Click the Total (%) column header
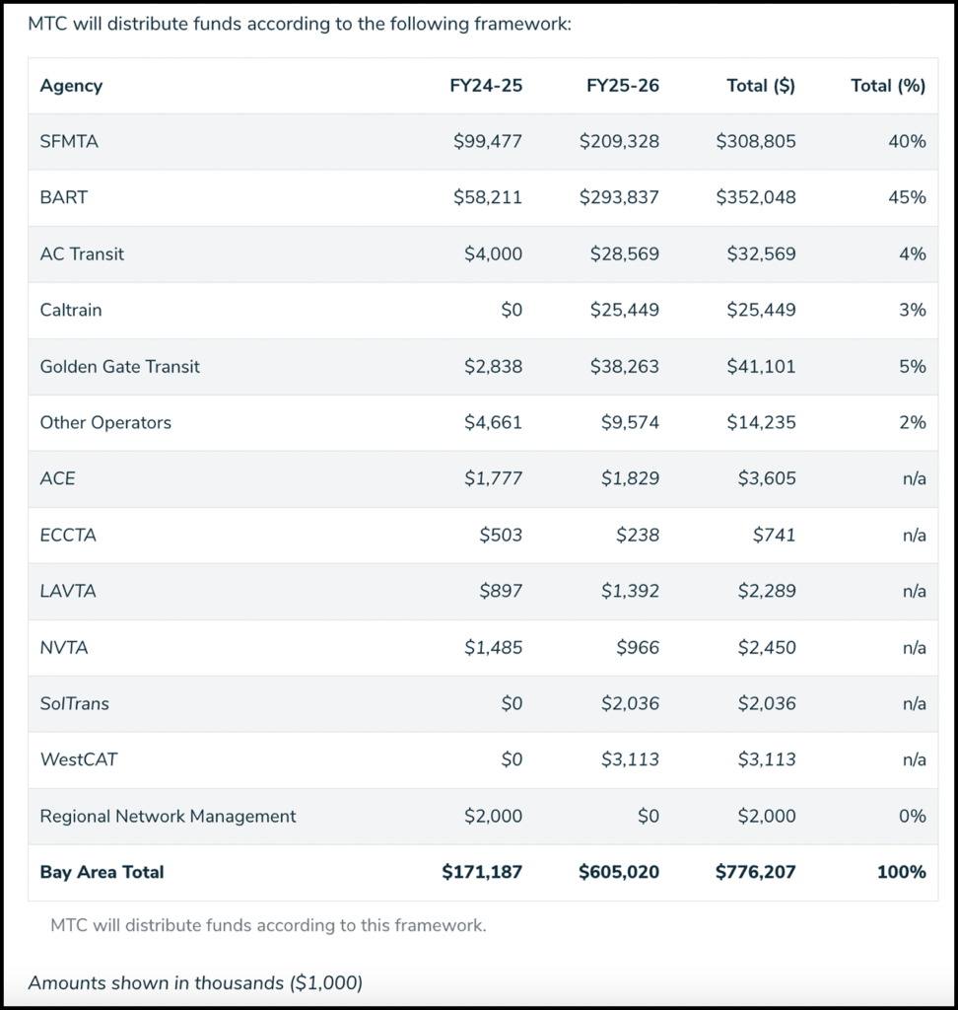This screenshot has height=1010, width=958. tap(887, 86)
